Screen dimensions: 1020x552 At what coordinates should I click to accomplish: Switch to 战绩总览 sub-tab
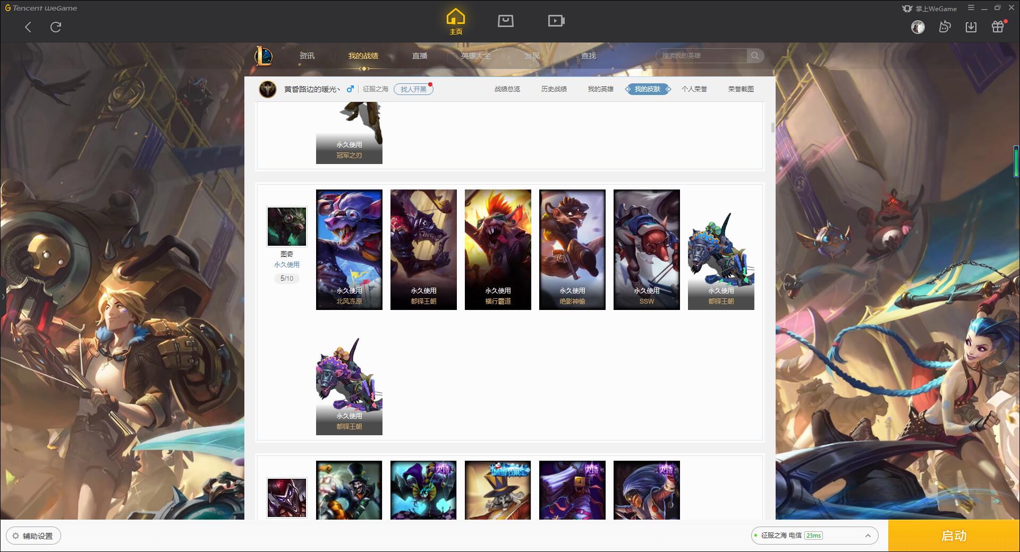click(x=507, y=89)
